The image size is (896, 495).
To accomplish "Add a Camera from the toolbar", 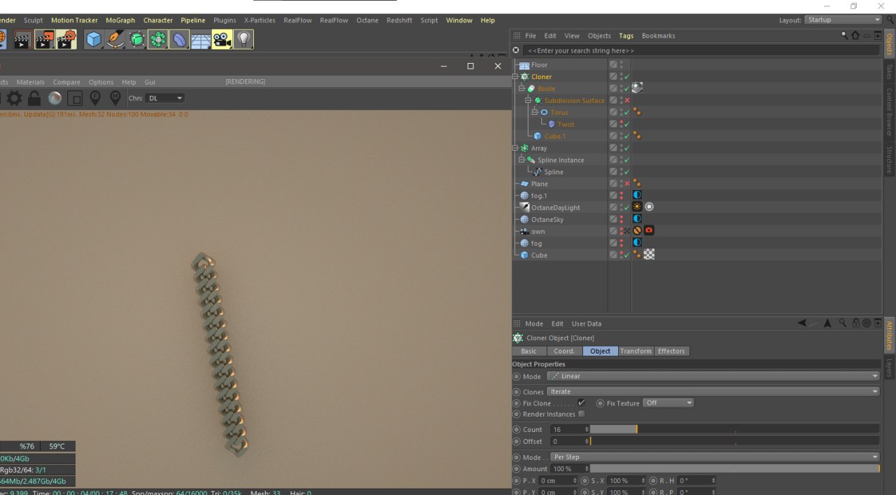I will (x=222, y=40).
